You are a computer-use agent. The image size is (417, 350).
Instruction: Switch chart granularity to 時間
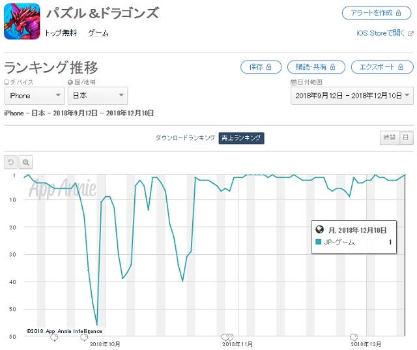click(389, 138)
